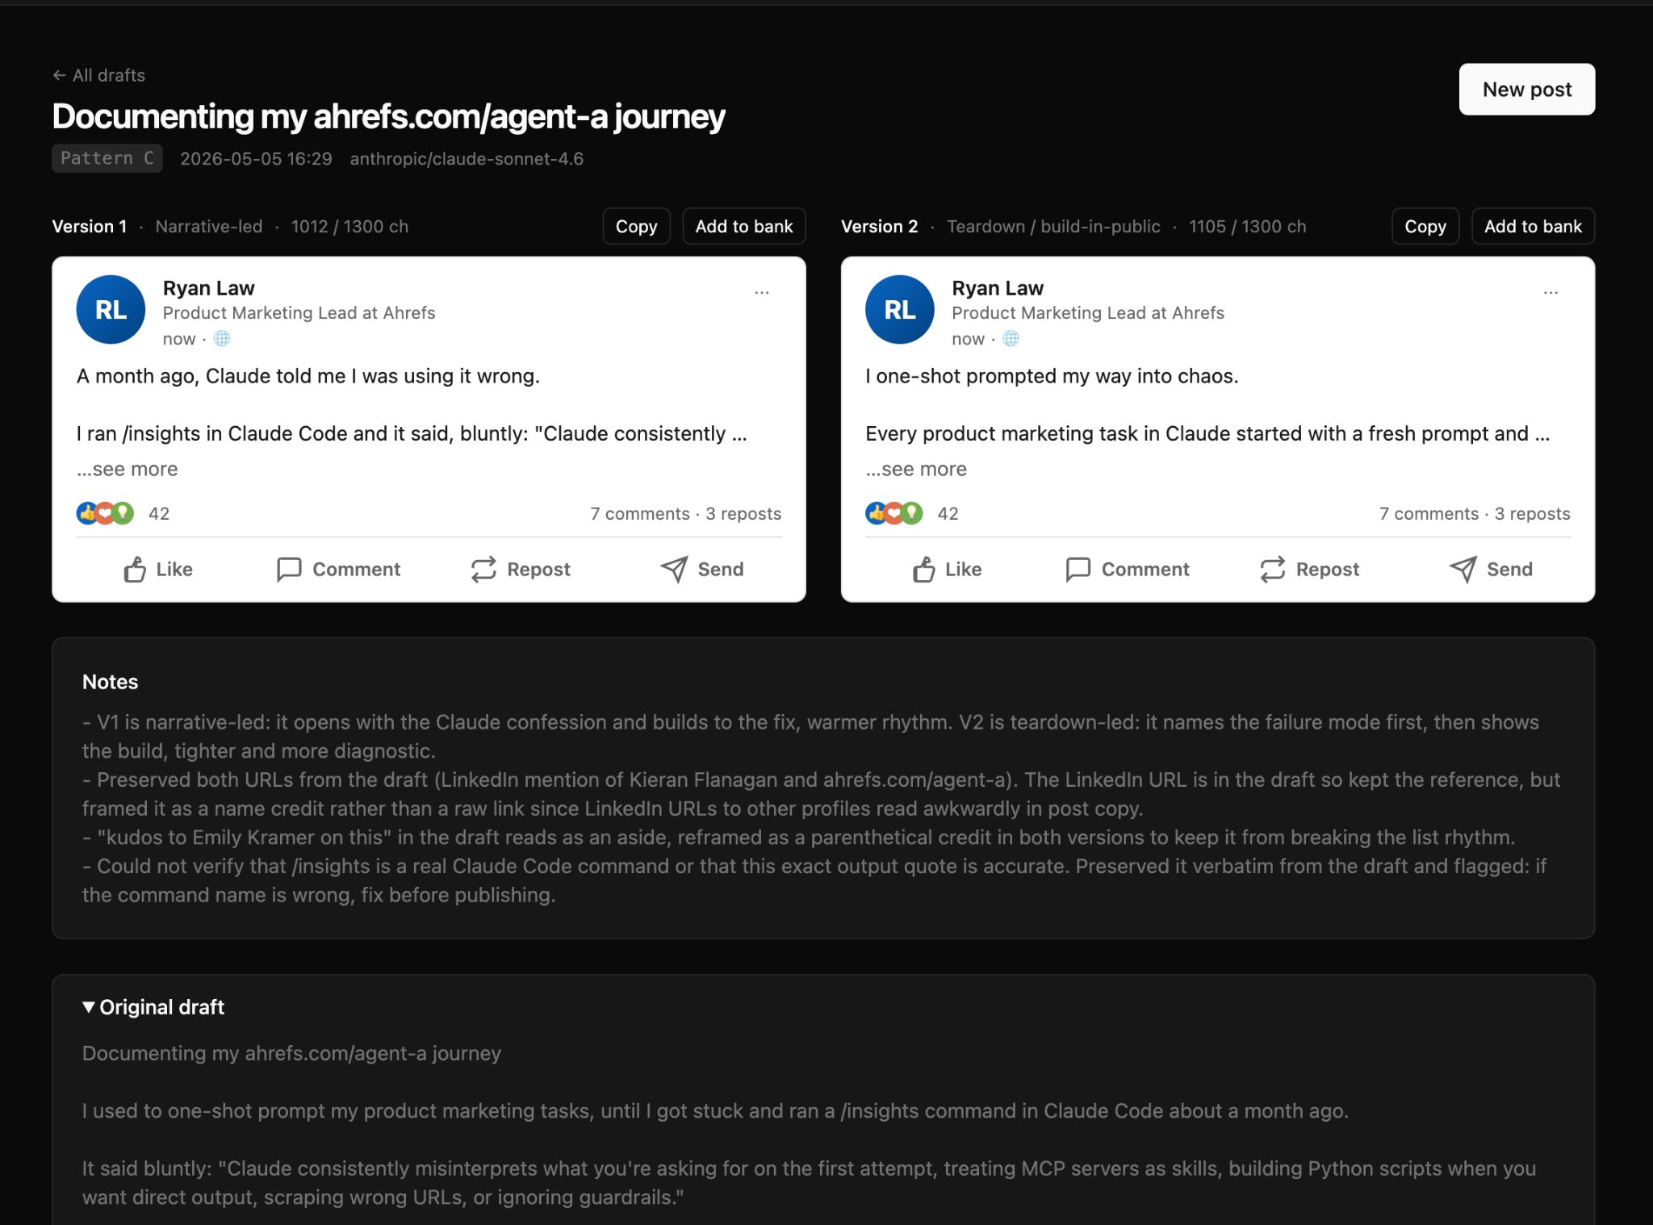Click the 'Notes' heading
1653x1225 pixels.
pos(110,682)
